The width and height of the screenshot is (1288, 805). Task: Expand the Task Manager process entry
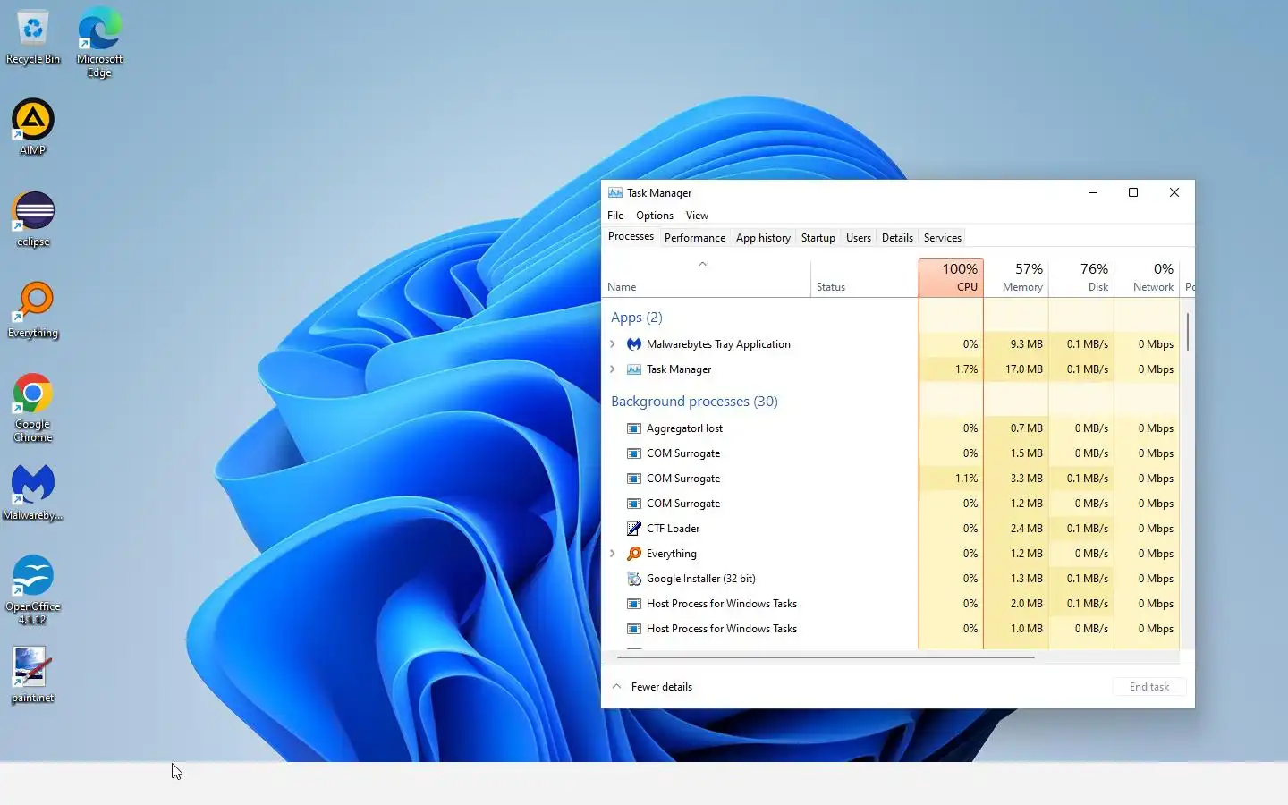click(x=613, y=369)
